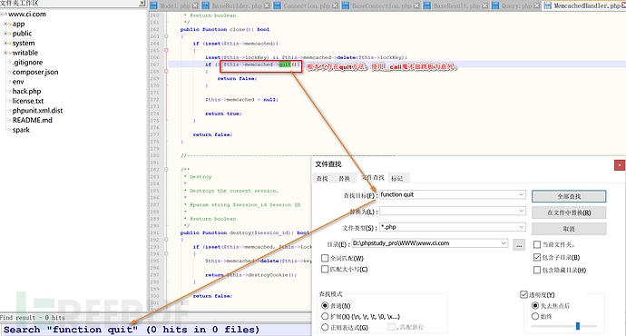
Task: Open the 查找目标 search history dropdown
Action: click(521, 194)
